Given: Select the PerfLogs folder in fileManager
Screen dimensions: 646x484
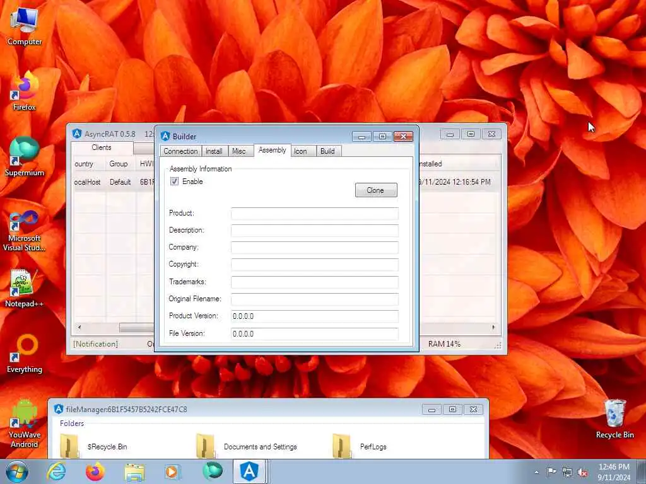Looking at the screenshot, I should pyautogui.click(x=360, y=446).
